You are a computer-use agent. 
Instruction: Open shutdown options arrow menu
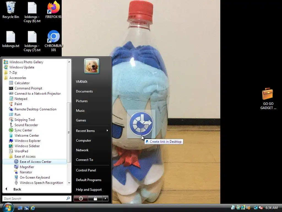[x=105, y=198]
